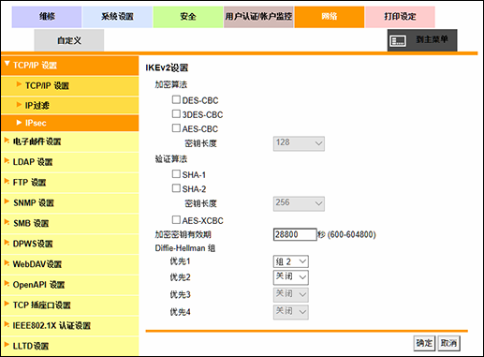Open the 自定义 tab
Viewport: 484px width, 357px height.
[x=69, y=40]
